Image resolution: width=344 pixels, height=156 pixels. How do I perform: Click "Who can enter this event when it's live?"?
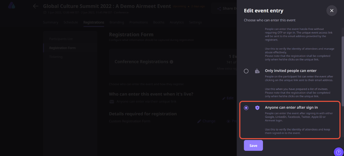[151, 94]
